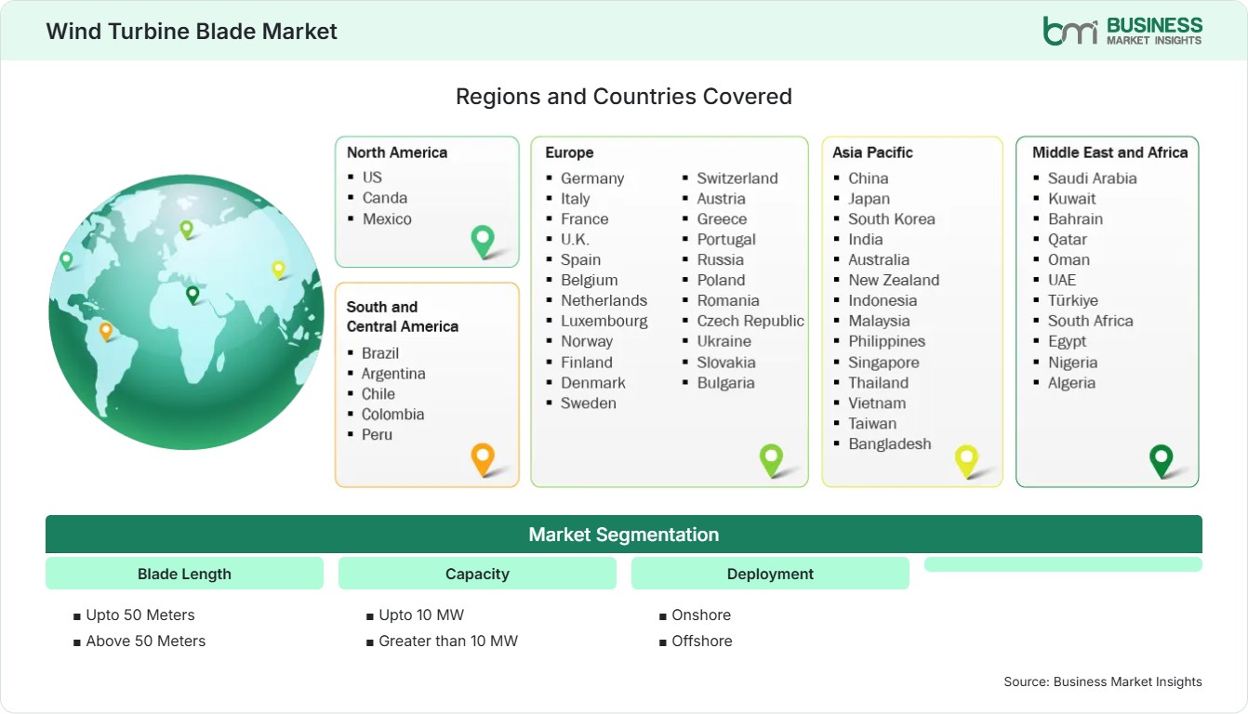Select 'South Korea' in Asia Pacific
Screen dimensions: 1248x714
coord(892,219)
